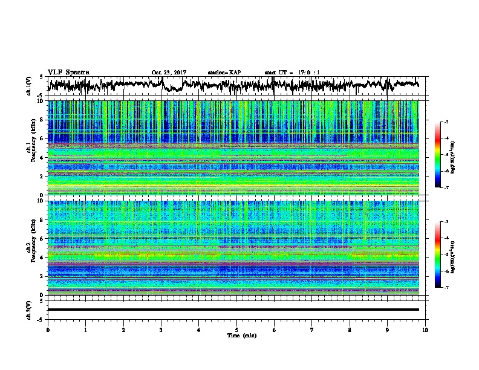Click the ch.1 spectrogram color bar
The image size is (479, 370).
437,155
